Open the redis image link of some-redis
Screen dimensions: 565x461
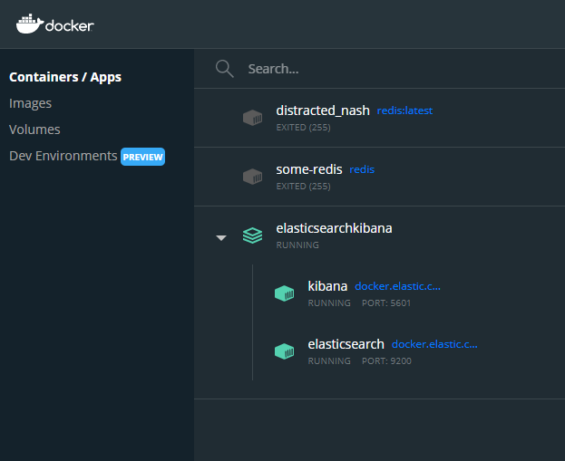point(362,169)
